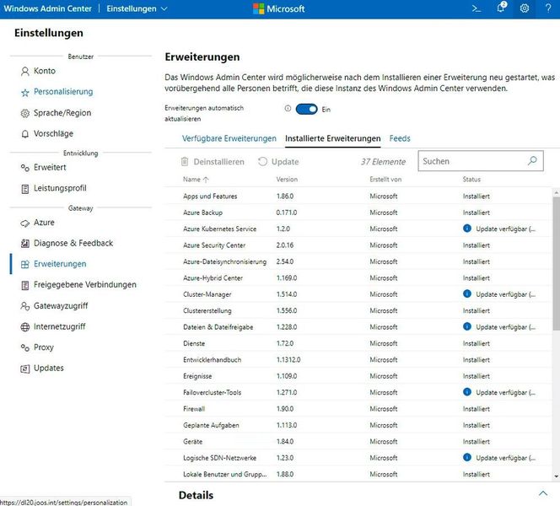
Task: Sort by the Erstellt von column
Action: [385, 180]
